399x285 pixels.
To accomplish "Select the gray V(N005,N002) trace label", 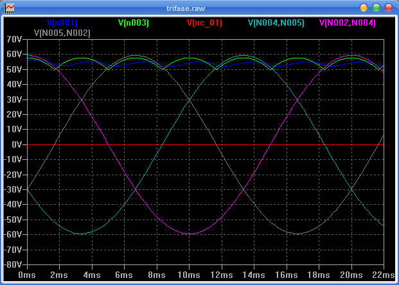I will tap(62, 33).
